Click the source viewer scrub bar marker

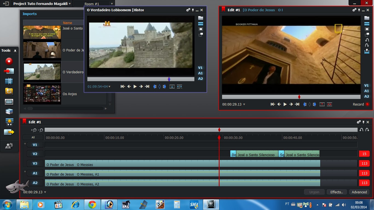pyautogui.click(x=169, y=79)
